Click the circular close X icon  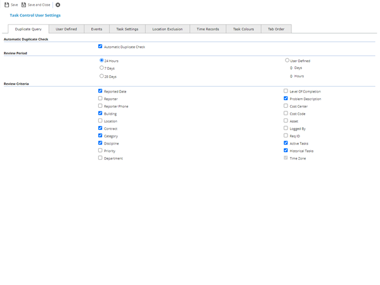point(58,4)
